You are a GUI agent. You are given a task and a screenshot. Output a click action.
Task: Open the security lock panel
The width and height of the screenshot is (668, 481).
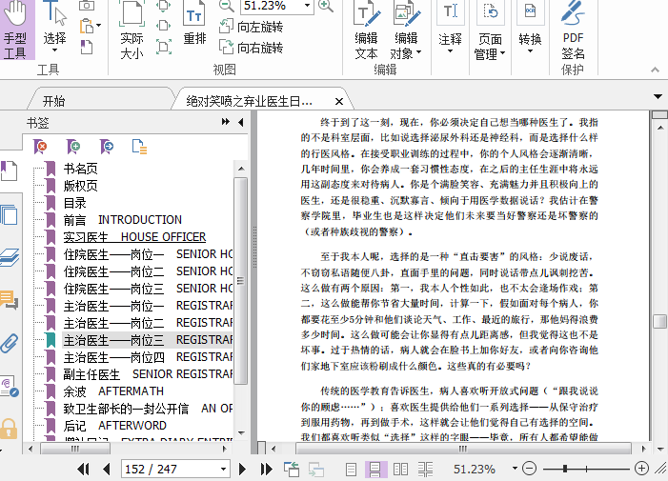9,429
